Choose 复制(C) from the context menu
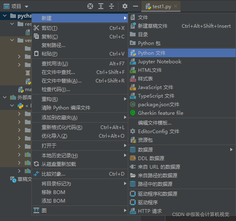This screenshot has width=236, height=221. click(80, 37)
